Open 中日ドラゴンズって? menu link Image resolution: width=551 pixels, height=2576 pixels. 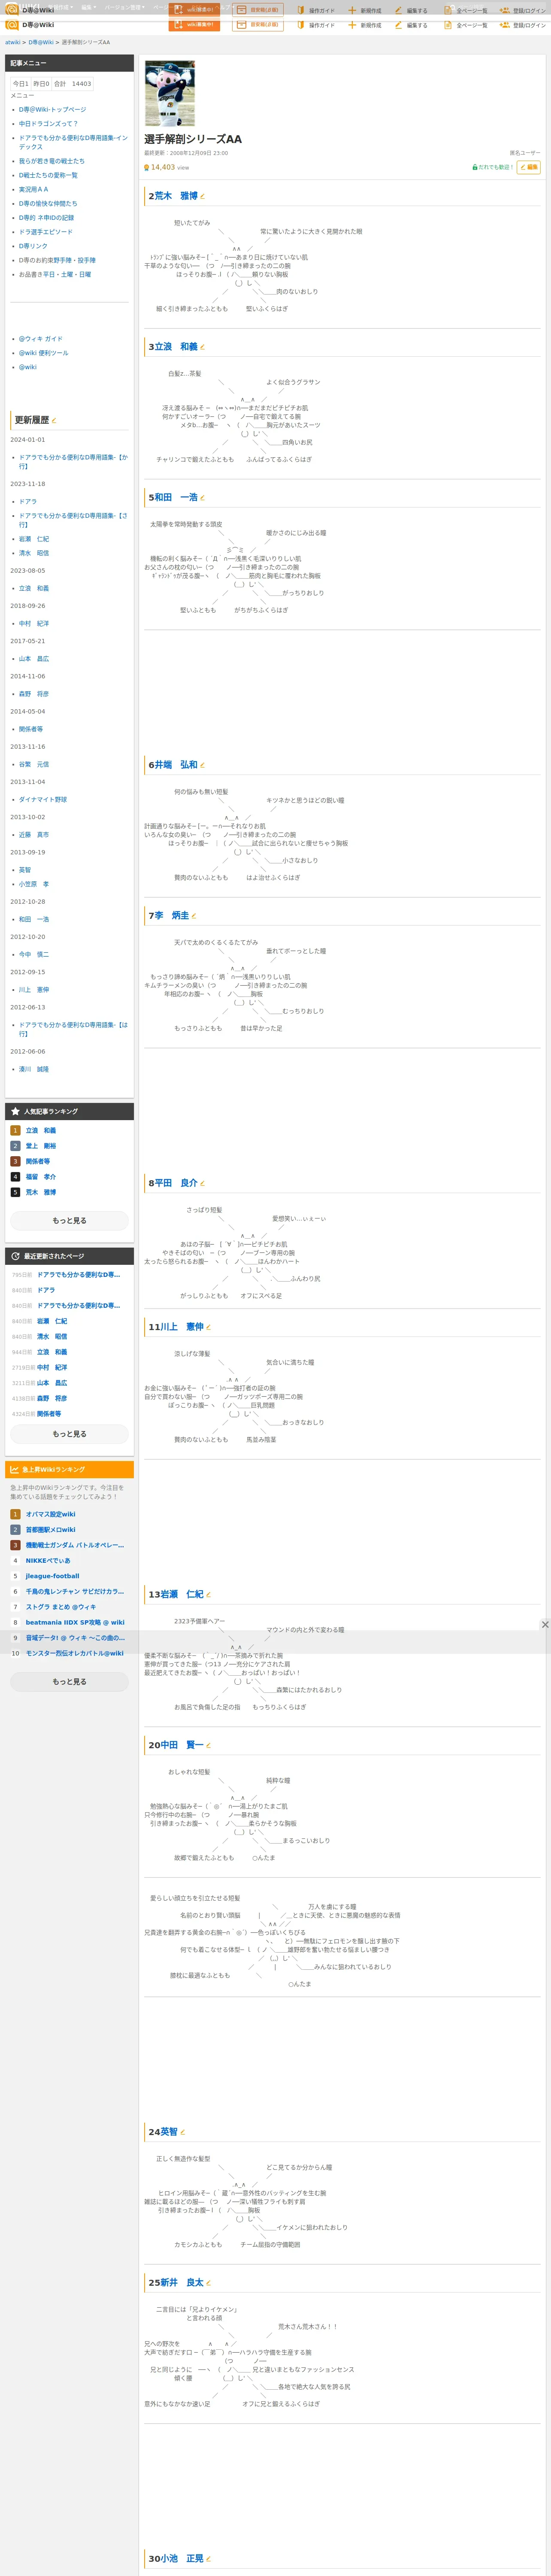click(x=48, y=124)
